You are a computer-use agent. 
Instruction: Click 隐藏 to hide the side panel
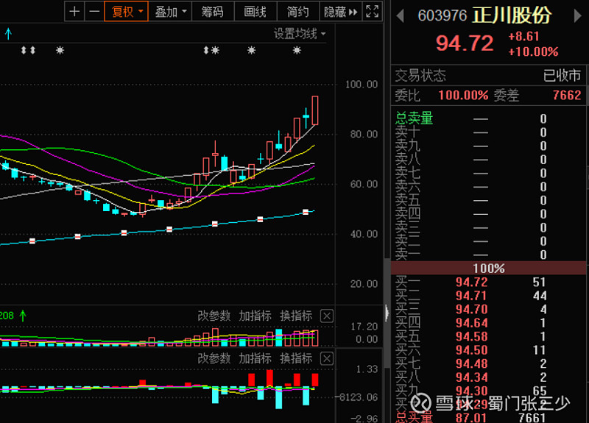(x=341, y=12)
